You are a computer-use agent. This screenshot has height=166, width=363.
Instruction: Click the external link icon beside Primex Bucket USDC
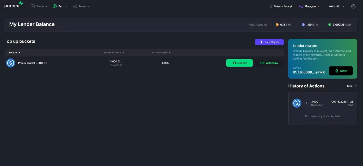46,63
